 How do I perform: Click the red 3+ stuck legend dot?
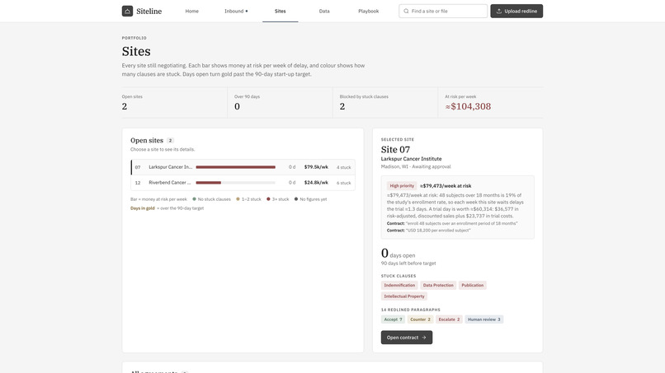coord(268,199)
